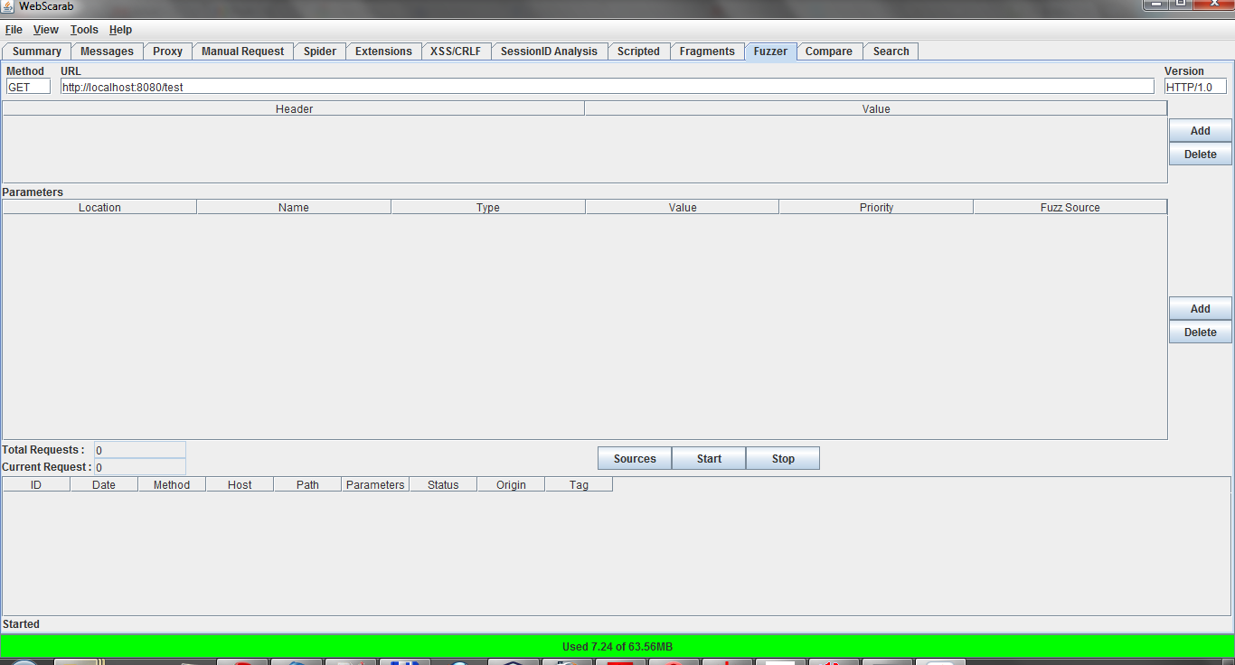The image size is (1235, 665).
Task: Stop the fuzzer
Action: pyautogui.click(x=783, y=459)
